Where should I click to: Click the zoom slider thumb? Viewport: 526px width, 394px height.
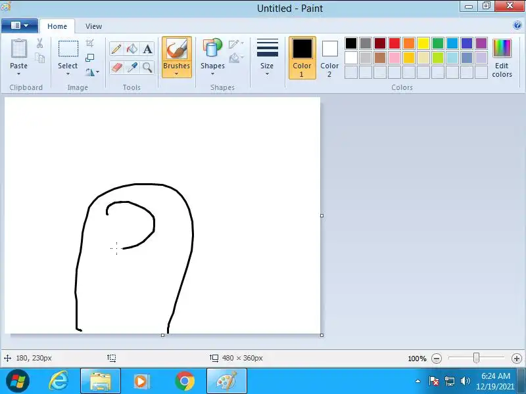(476, 358)
